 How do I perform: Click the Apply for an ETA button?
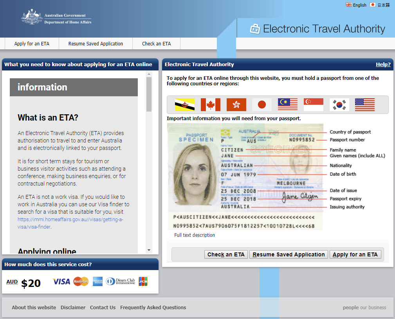(x=355, y=254)
